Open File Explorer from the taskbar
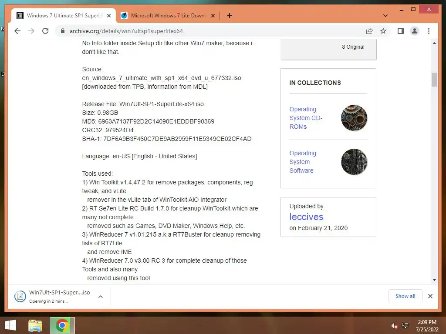Image resolution: width=446 pixels, height=334 pixels. pyautogui.click(x=35, y=325)
